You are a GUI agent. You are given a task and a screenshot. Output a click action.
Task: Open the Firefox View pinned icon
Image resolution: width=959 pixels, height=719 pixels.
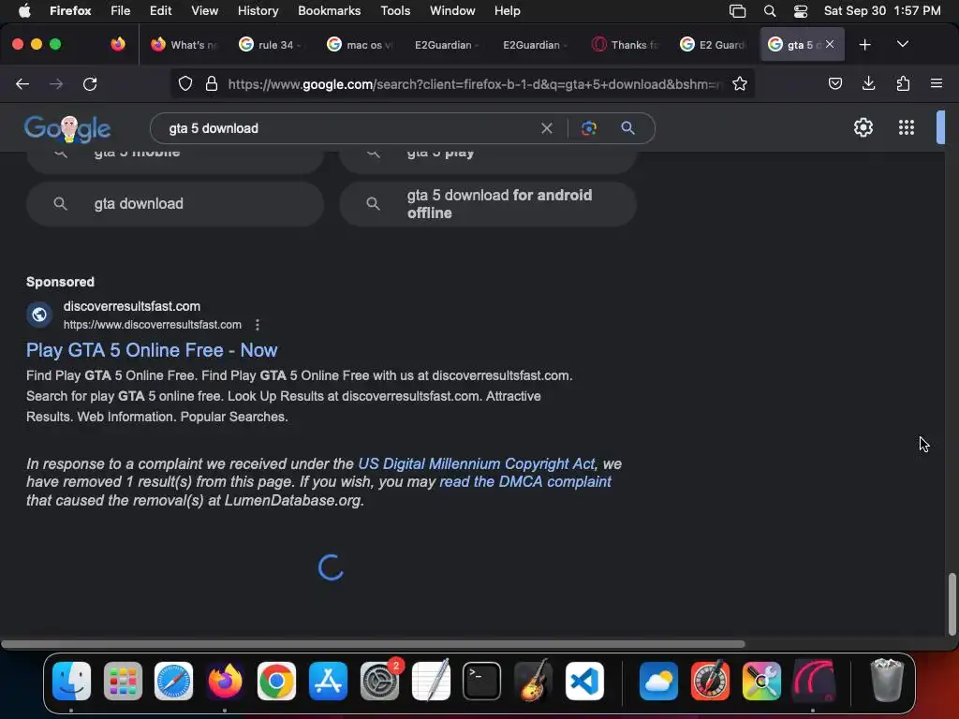point(117,44)
